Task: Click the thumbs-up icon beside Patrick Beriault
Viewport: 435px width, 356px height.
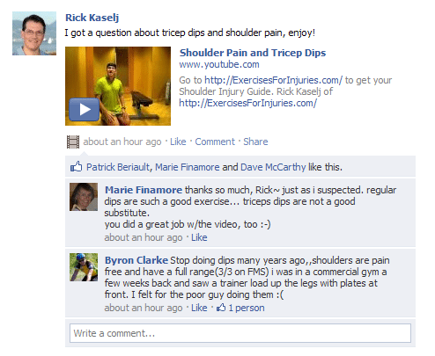Action: 76,167
